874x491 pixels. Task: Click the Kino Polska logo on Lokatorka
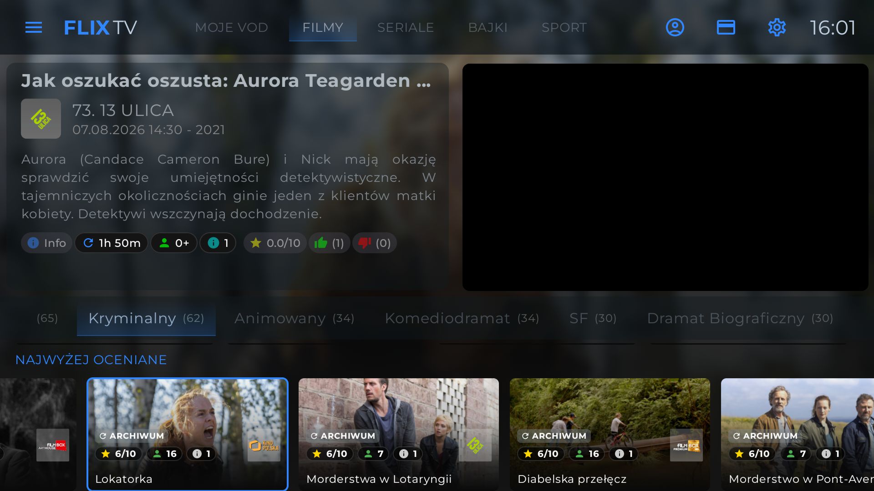point(264,445)
